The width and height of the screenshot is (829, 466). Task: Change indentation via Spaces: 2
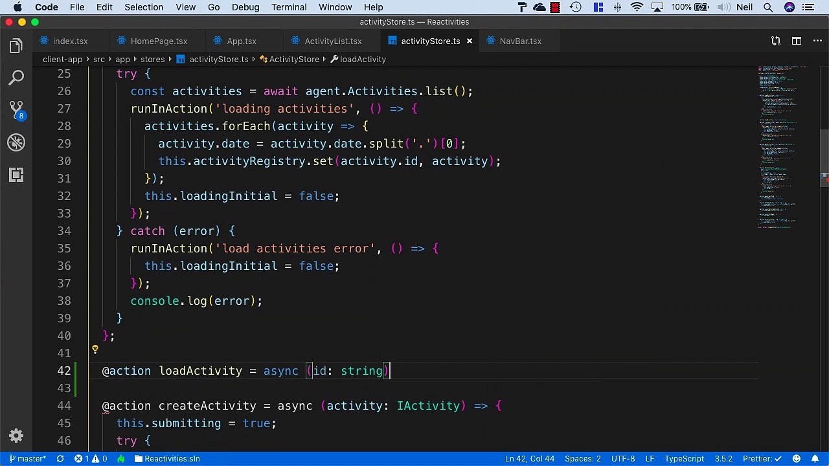582,458
